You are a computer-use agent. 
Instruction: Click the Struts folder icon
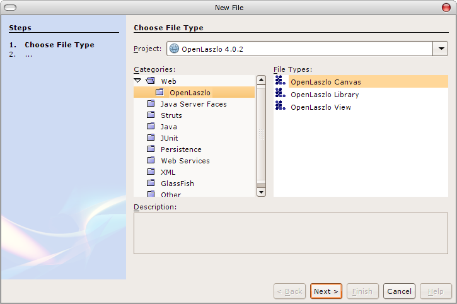[x=151, y=115]
